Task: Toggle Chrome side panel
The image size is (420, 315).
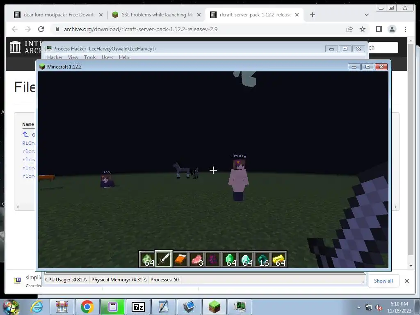Action: [x=379, y=29]
